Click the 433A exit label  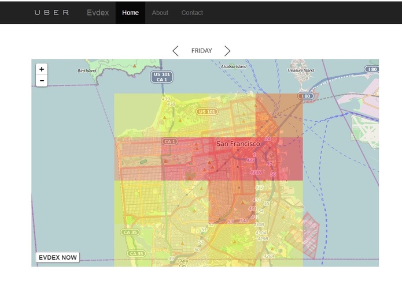pyautogui.click(x=255, y=172)
